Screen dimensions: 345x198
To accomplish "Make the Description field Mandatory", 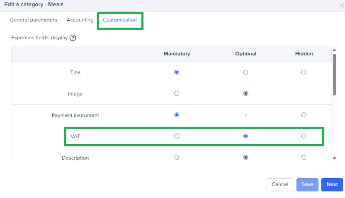I will 177,157.
